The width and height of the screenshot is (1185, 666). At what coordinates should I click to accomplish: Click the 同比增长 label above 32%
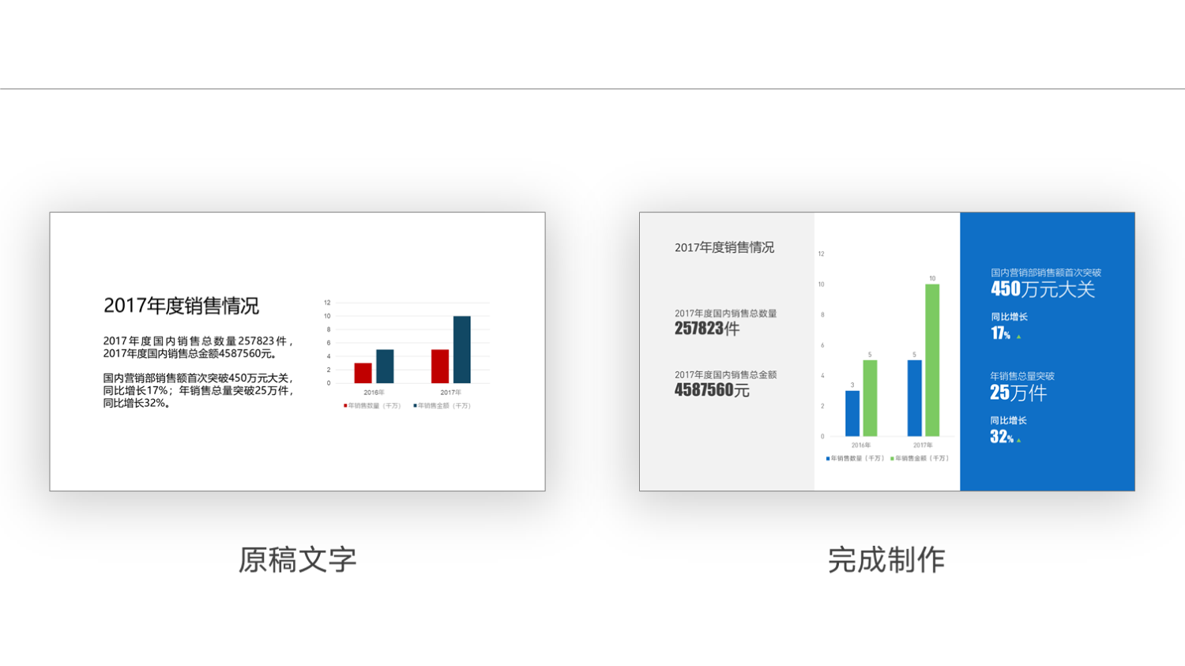pyautogui.click(x=1008, y=420)
